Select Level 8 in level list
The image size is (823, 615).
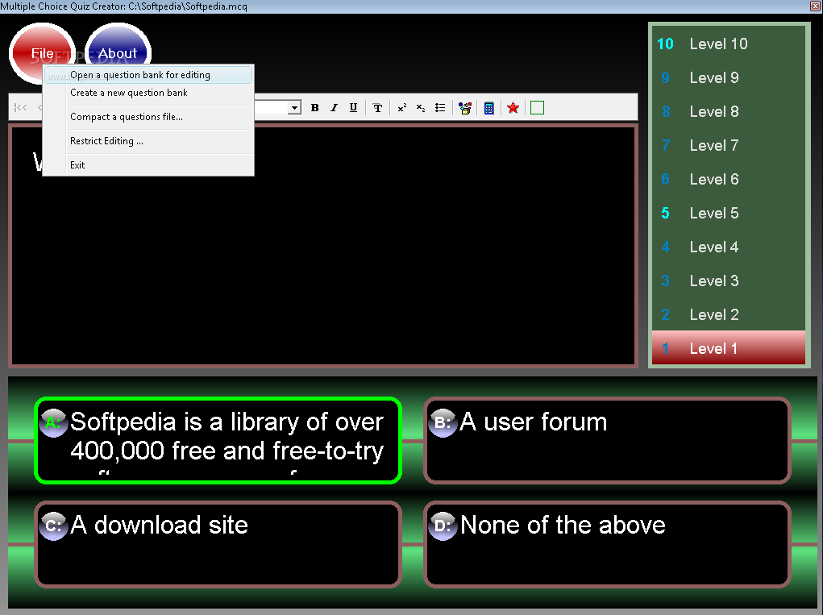pos(728,111)
